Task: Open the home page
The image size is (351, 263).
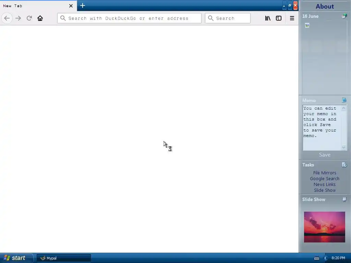Action: coord(40,18)
